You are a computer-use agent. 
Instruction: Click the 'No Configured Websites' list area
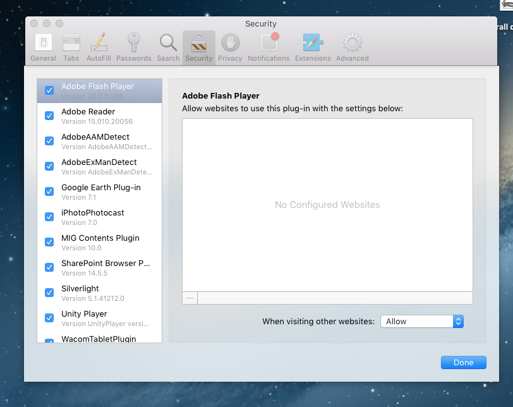click(x=327, y=205)
